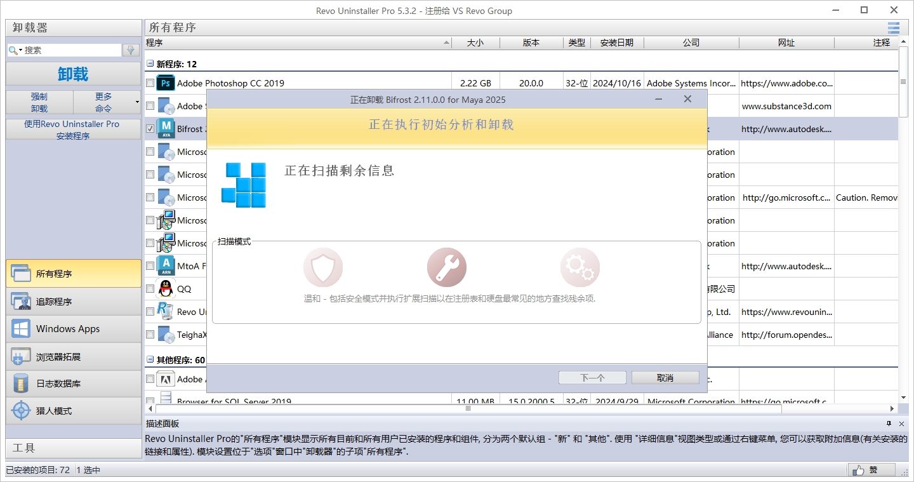This screenshot has width=914, height=482.
Task: Select the moderate scan mode wrench icon
Action: tap(447, 267)
